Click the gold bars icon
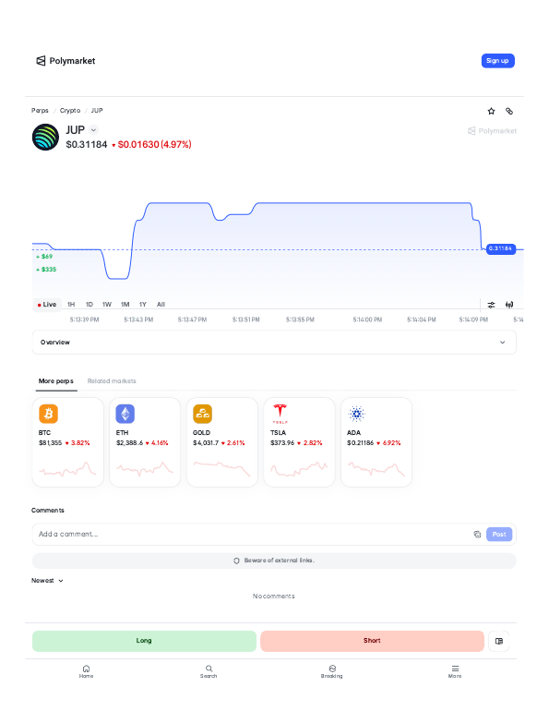Viewport: 549px width, 711px height. (x=202, y=414)
